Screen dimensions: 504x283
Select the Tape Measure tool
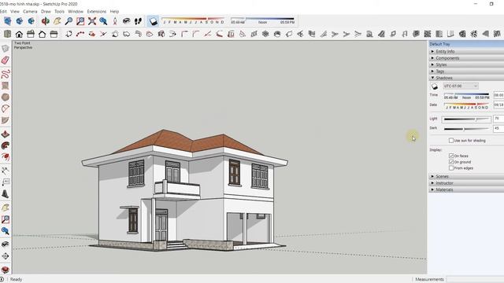pyautogui.click(x=6, y=171)
